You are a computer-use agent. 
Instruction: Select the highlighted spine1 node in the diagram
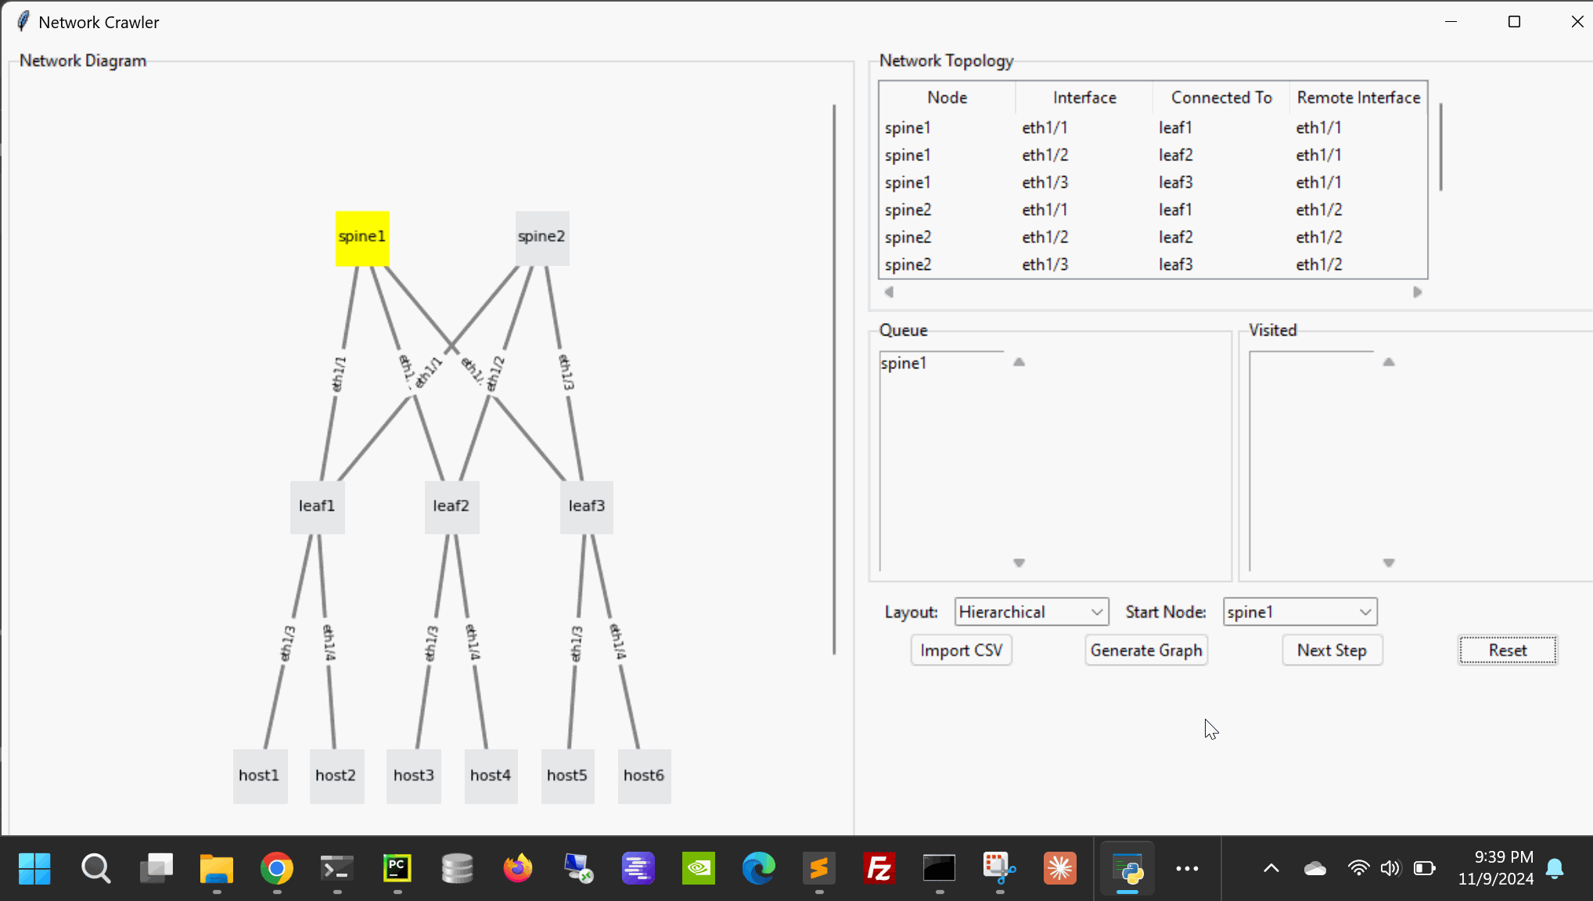pos(362,236)
